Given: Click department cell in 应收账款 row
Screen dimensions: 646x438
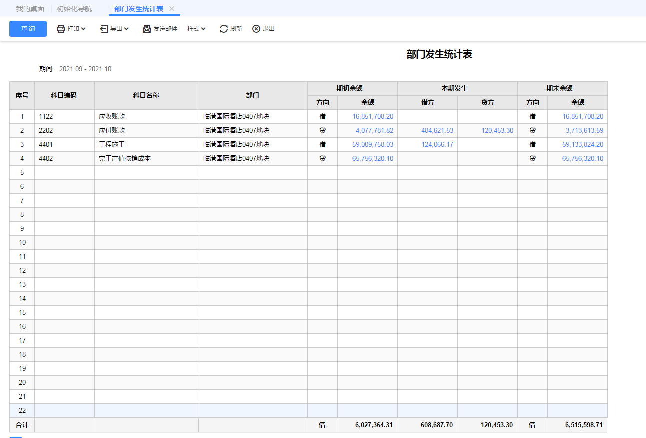Looking at the screenshot, I should tap(253, 116).
